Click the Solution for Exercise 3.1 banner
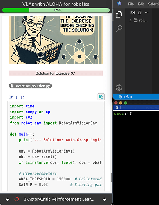Image resolution: width=159 pixels, height=205 pixels. coord(56,73)
